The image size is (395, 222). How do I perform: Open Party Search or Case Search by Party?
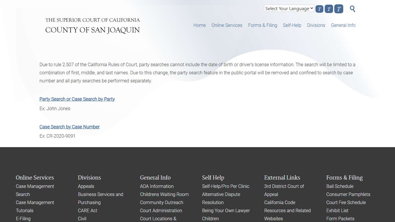coord(77,99)
